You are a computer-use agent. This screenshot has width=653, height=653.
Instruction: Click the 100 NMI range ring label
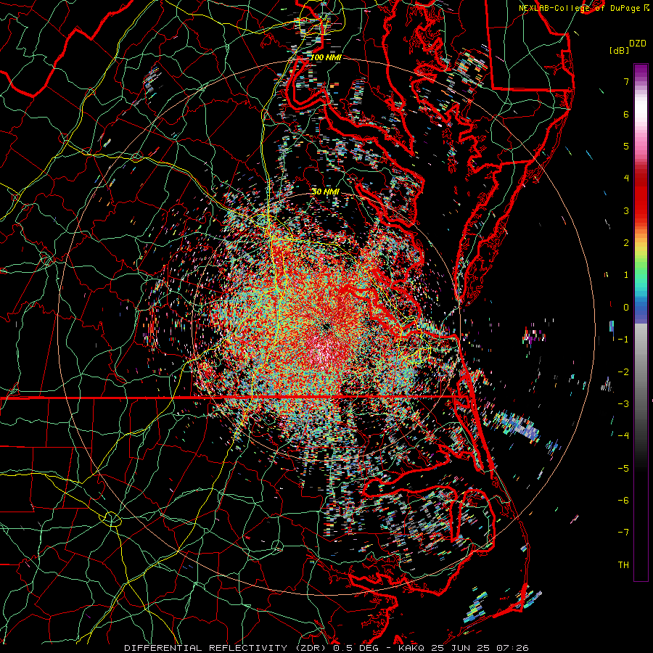click(x=326, y=57)
